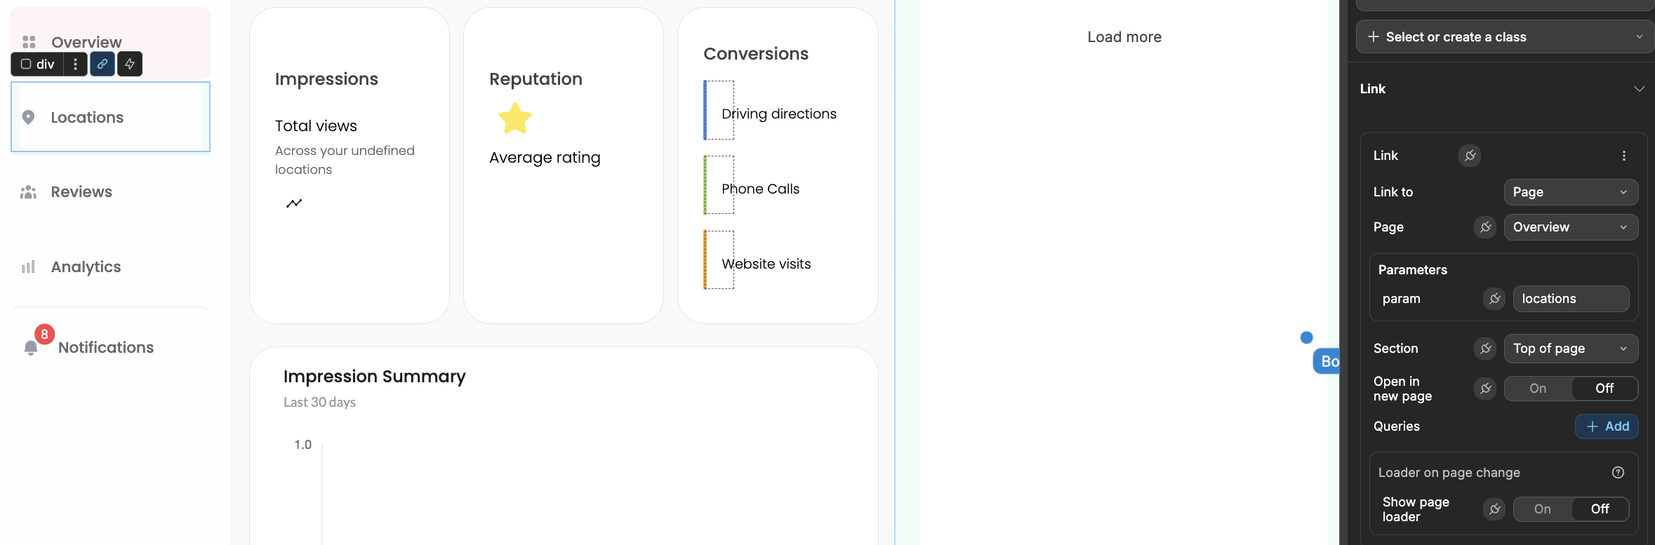1655x545 pixels.
Task: Turn On Show page loader
Action: tap(1542, 509)
